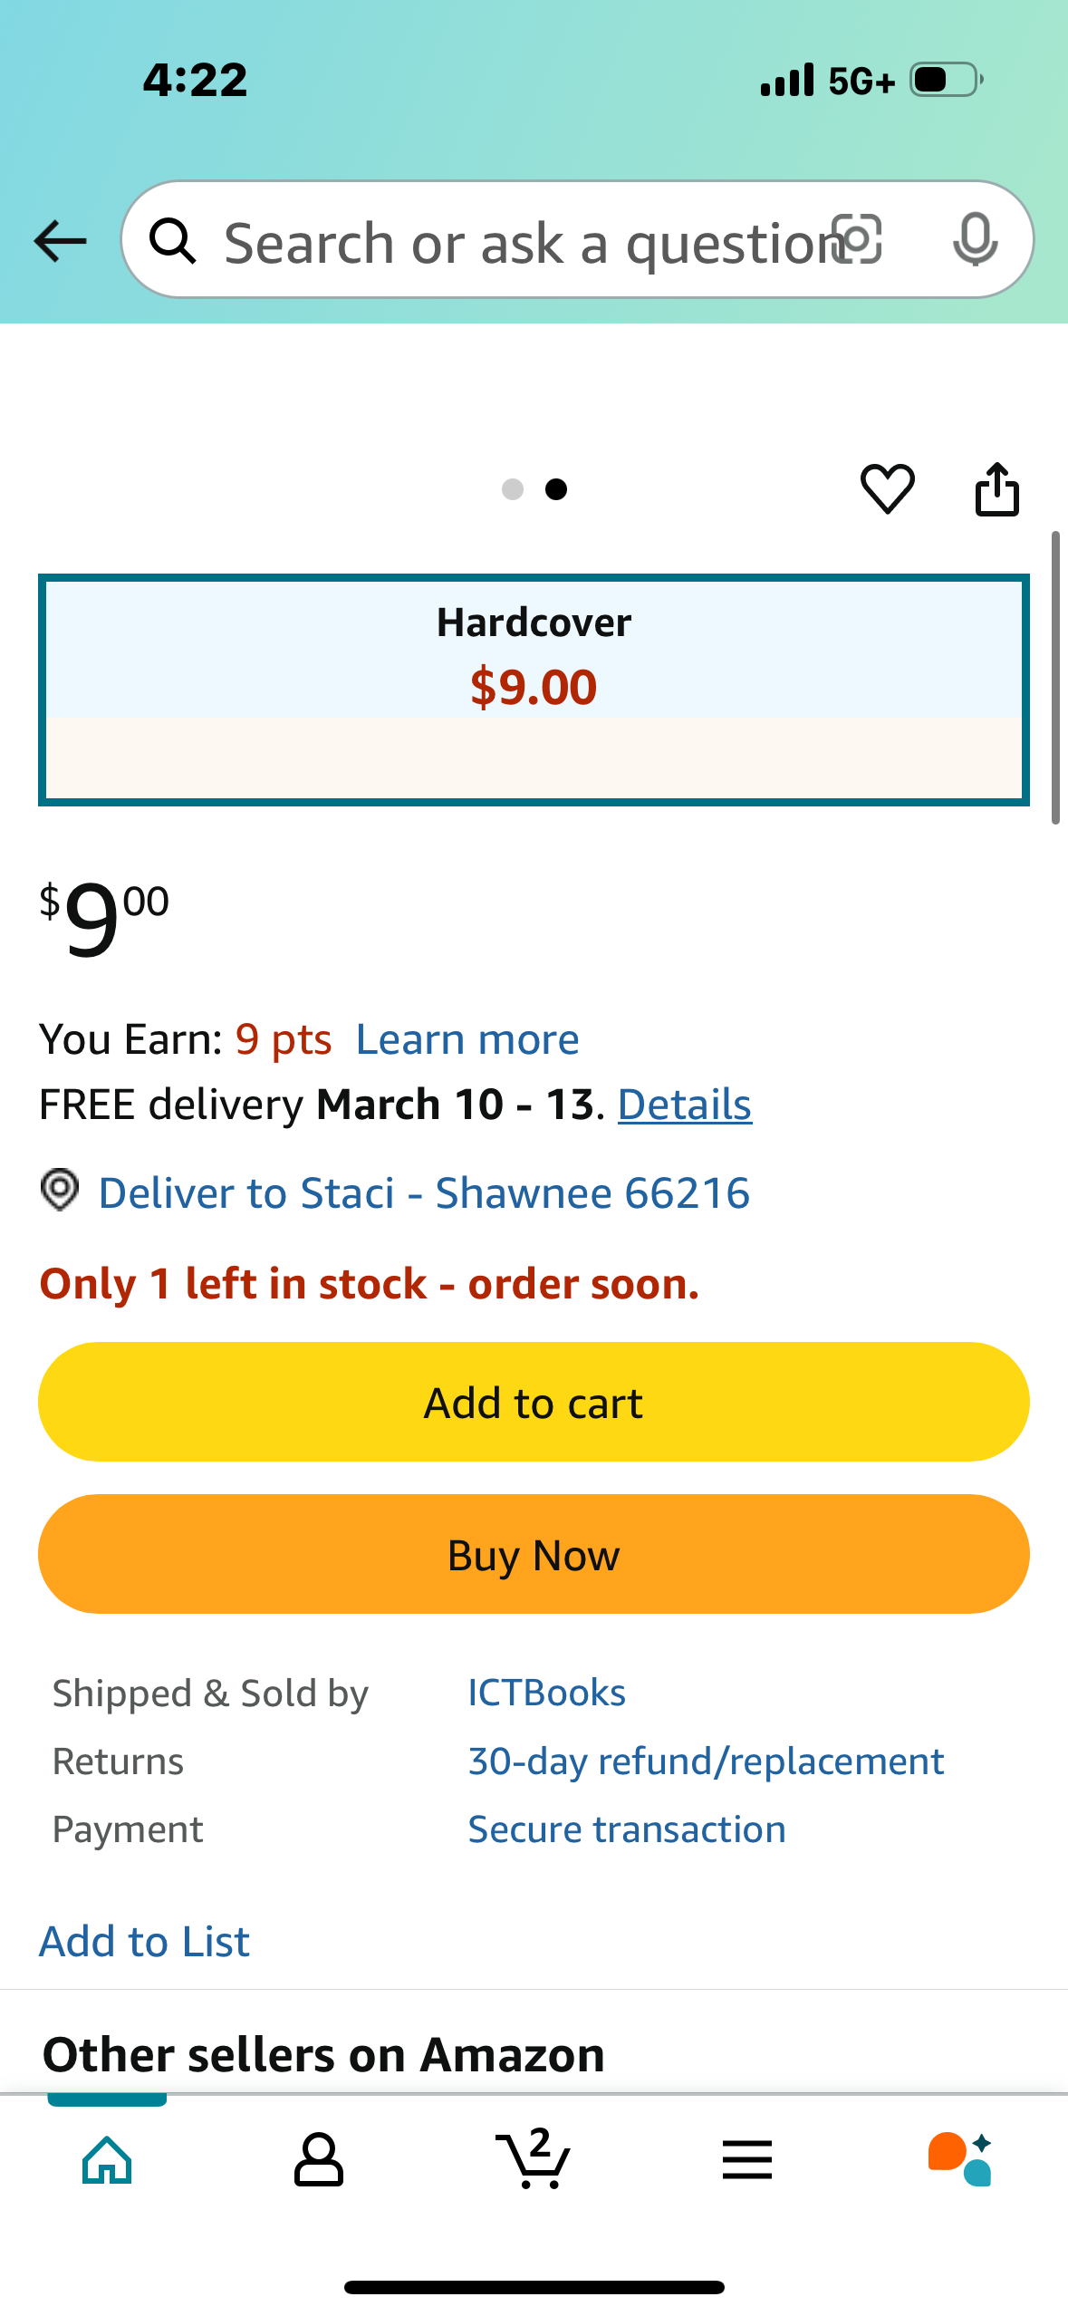The image size is (1068, 2316).
Task: Tap the share icon
Action: (x=996, y=488)
